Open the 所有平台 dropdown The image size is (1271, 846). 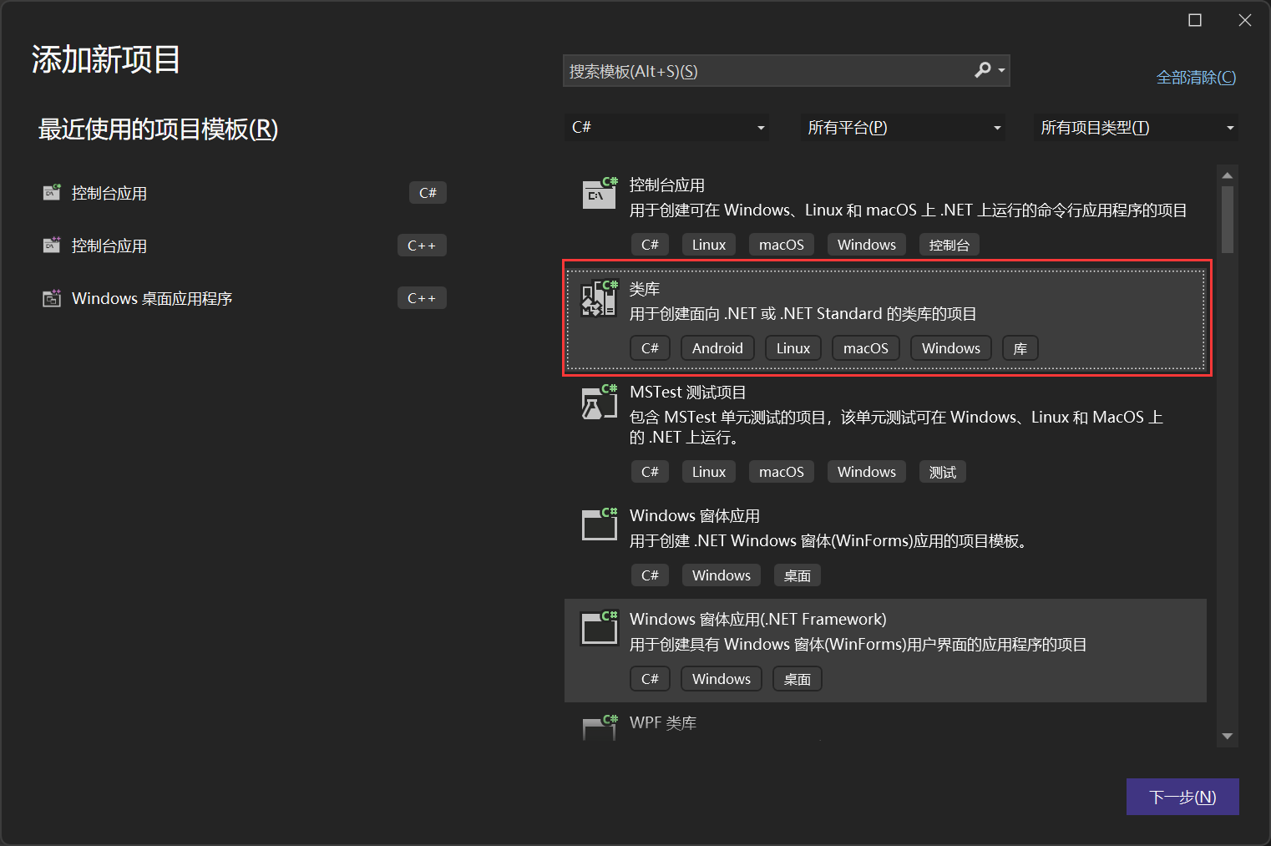point(903,127)
